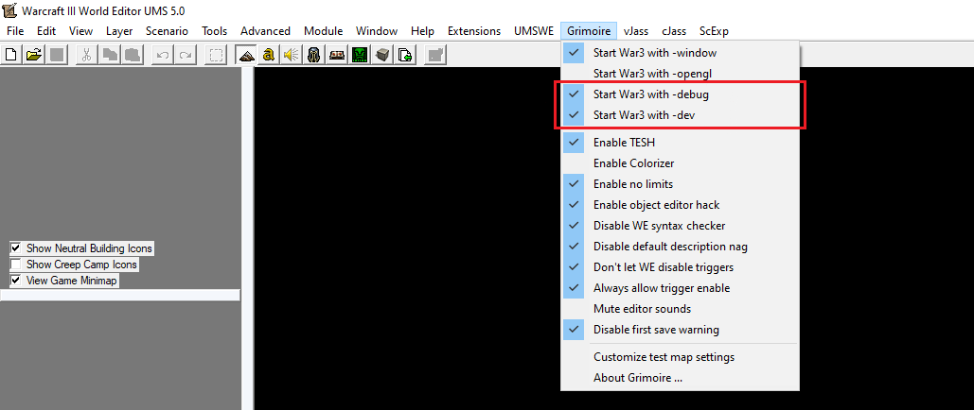The image size is (974, 410).
Task: Select Enable Colorizer menu entry
Action: [680, 163]
